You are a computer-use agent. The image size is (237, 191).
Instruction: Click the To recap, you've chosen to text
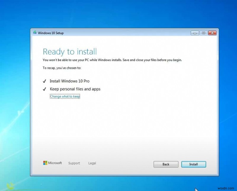click(60, 68)
